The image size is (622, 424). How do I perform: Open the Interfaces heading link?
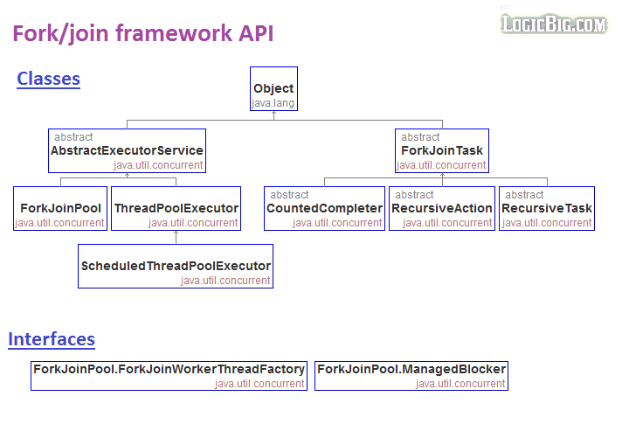[52, 339]
